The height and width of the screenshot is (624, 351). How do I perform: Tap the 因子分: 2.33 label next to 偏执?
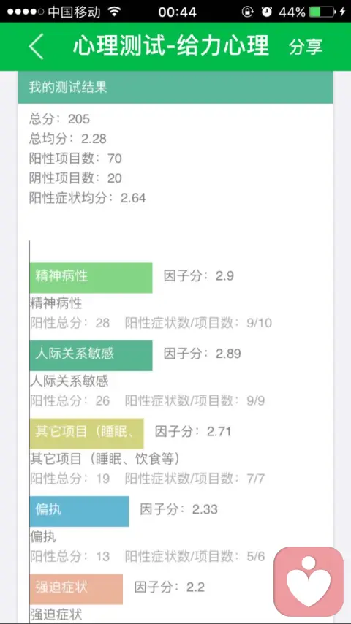179,509
